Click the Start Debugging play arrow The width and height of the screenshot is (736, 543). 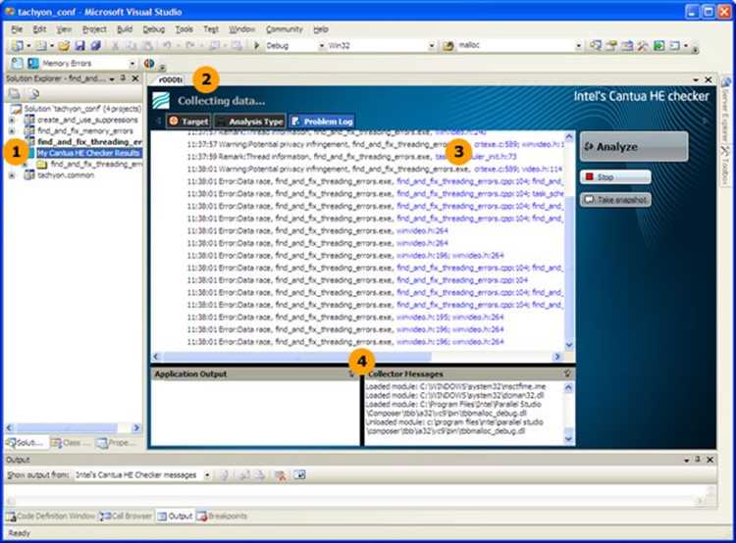[x=257, y=45]
